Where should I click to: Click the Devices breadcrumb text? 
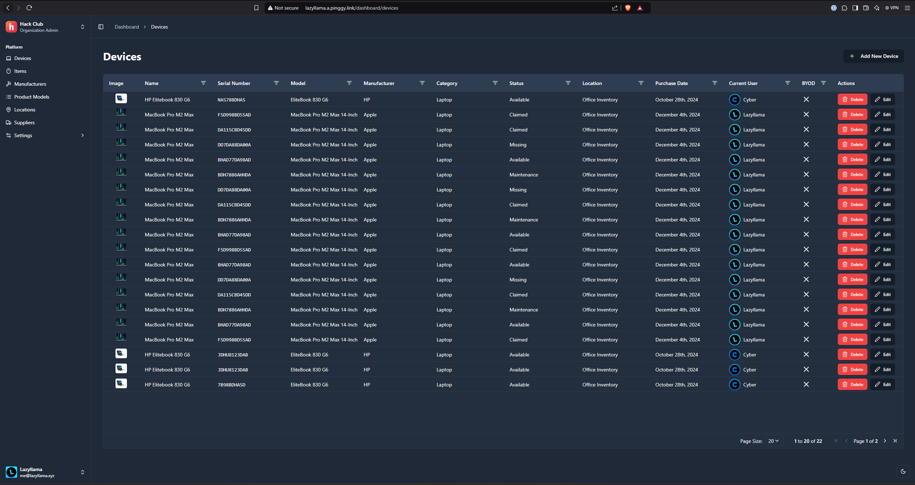tap(159, 27)
